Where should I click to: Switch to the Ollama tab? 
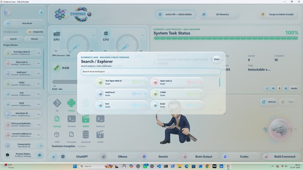(118, 157)
